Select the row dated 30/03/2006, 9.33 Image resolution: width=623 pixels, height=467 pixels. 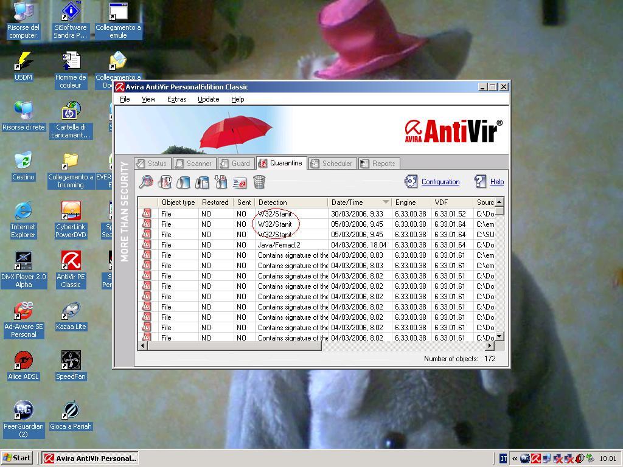[316, 213]
